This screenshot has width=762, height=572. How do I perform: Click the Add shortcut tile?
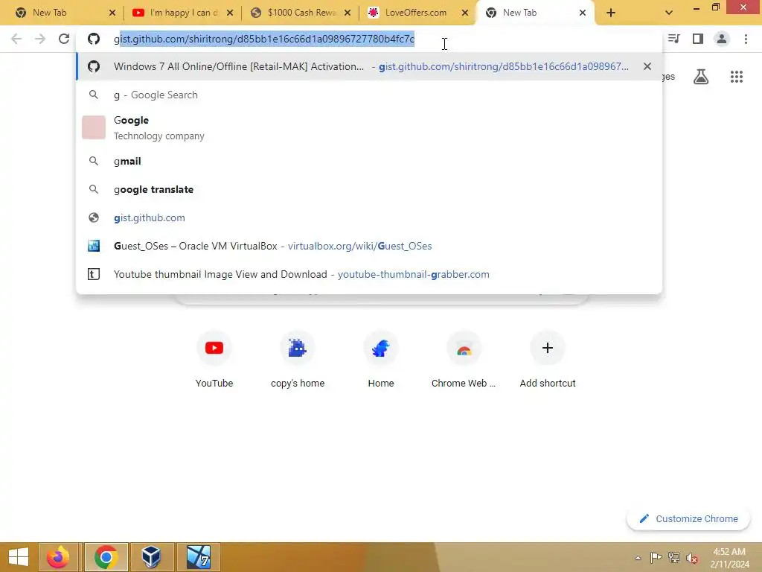548,360
